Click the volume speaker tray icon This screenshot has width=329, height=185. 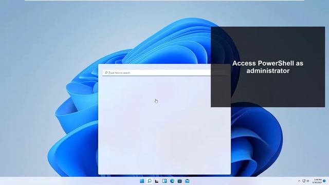[x=308, y=181]
